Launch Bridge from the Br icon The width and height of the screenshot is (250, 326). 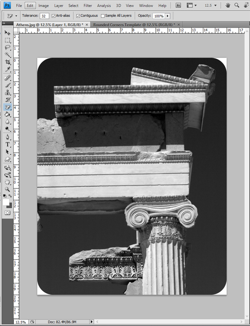(178, 5)
